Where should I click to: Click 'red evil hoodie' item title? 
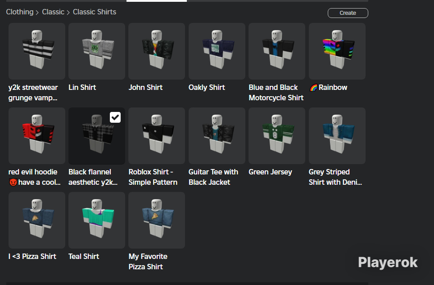[x=34, y=177]
